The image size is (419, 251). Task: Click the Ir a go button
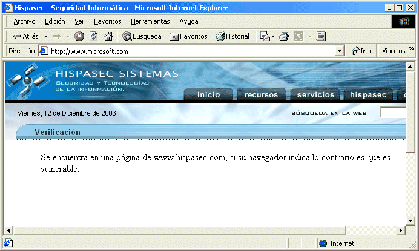361,51
